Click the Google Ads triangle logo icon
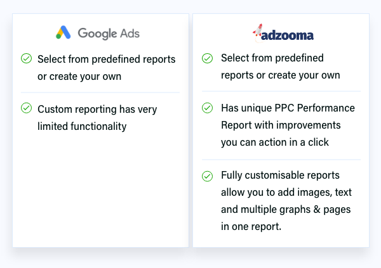This screenshot has width=381, height=268. point(63,32)
